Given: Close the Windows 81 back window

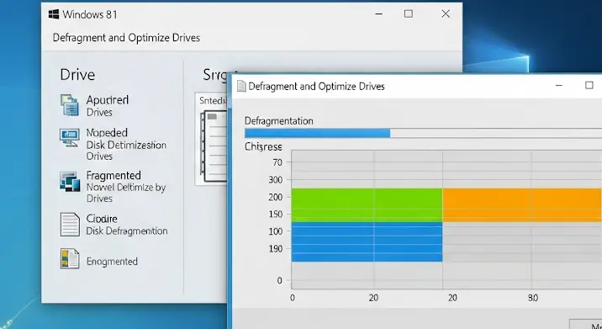Looking at the screenshot, I should pyautogui.click(x=446, y=14).
